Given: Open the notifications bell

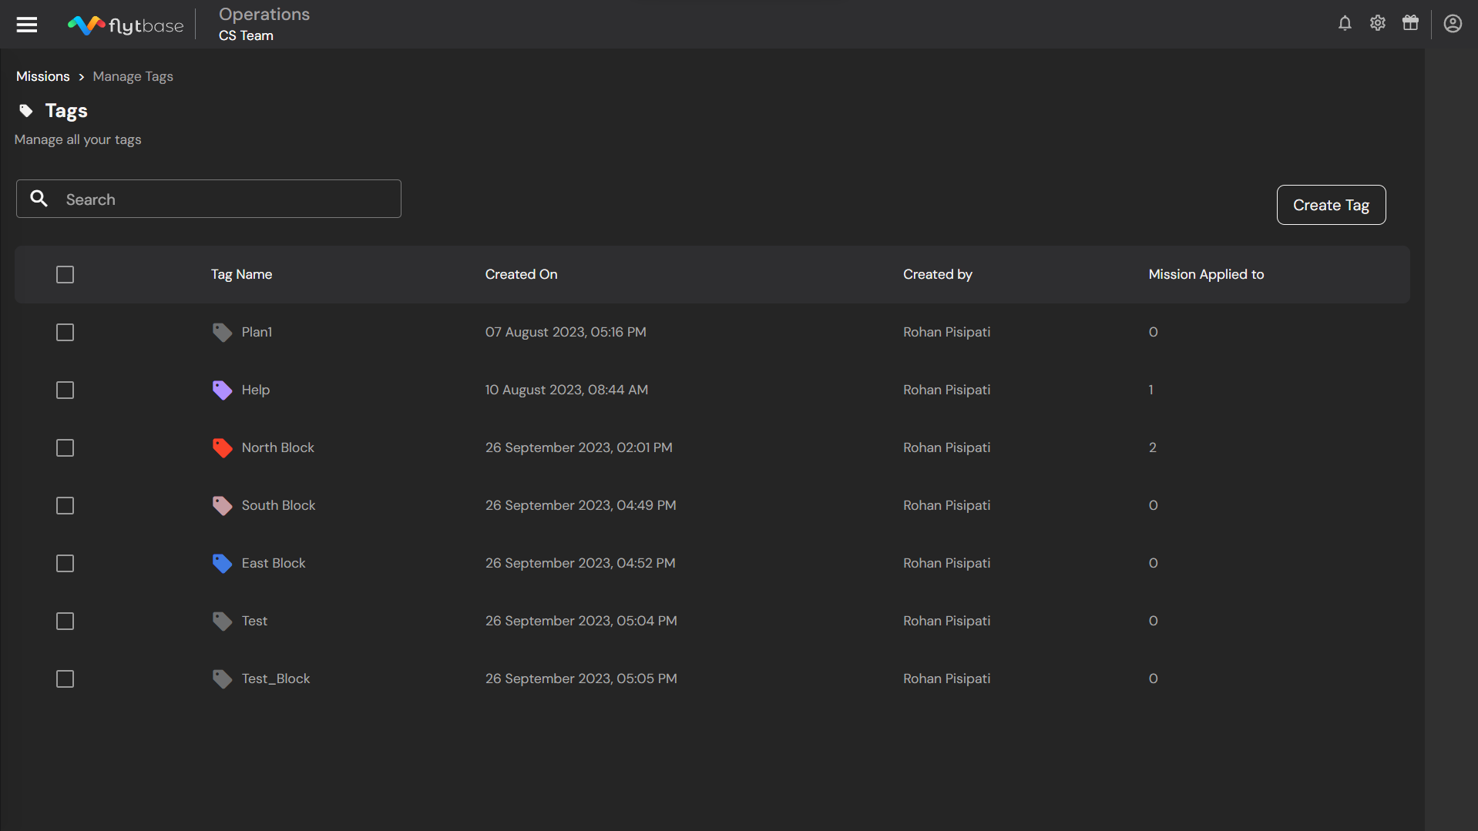Looking at the screenshot, I should pos(1345,23).
